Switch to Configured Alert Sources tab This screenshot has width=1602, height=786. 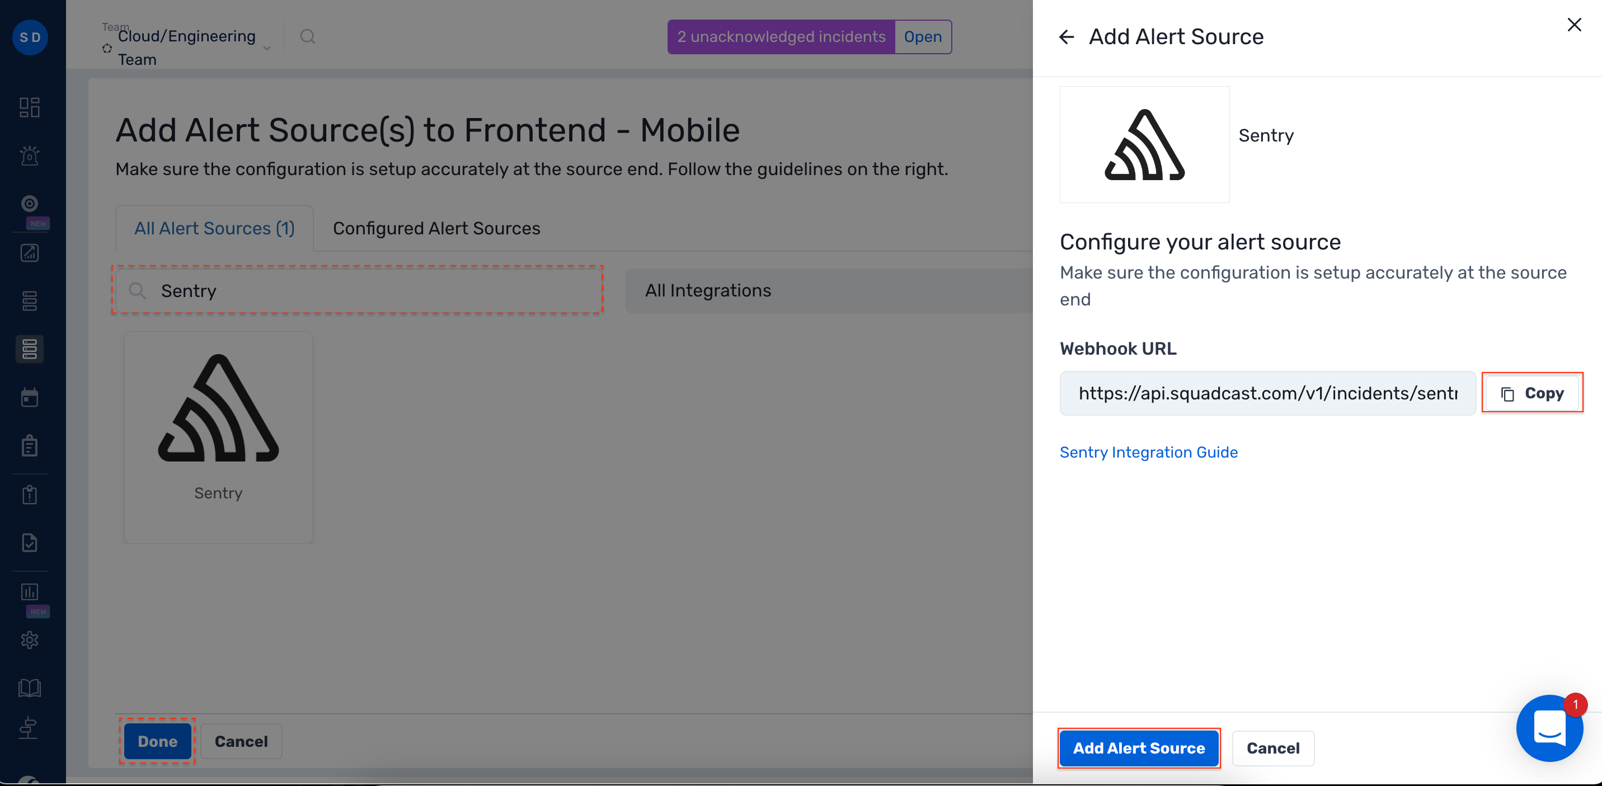pos(436,228)
